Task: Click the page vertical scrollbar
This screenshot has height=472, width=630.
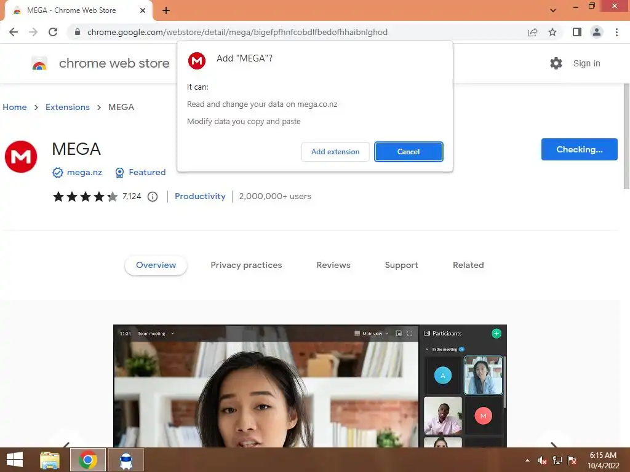Action: tap(626, 136)
